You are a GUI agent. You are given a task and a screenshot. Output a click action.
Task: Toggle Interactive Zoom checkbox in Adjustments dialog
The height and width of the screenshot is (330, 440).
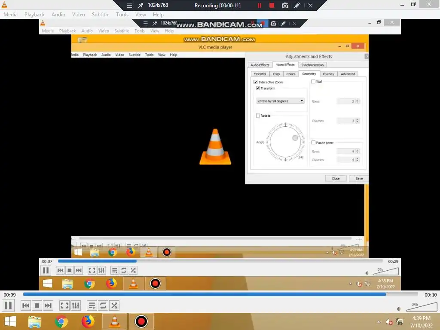[x=256, y=82]
